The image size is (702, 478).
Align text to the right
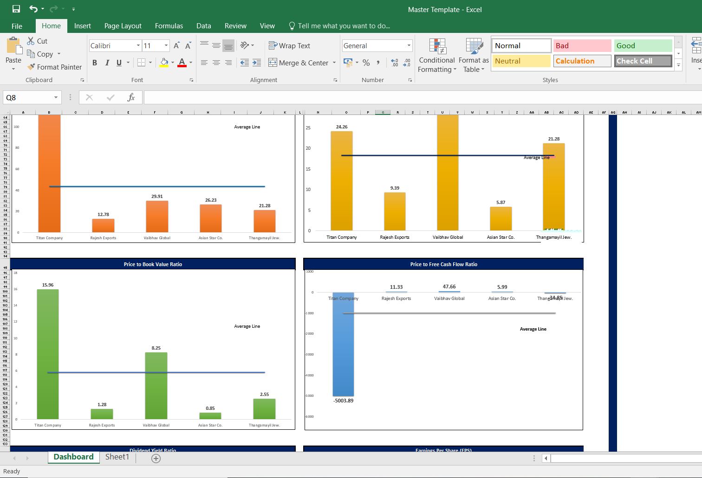228,63
